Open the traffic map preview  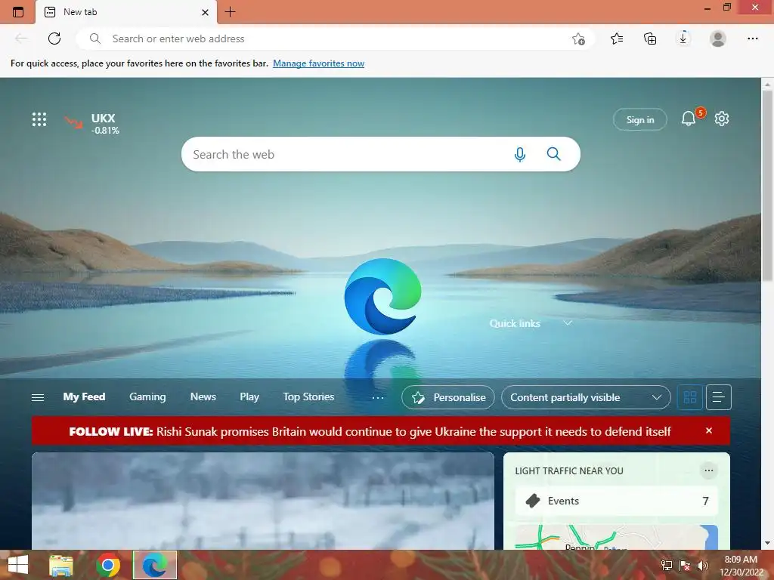click(x=617, y=537)
